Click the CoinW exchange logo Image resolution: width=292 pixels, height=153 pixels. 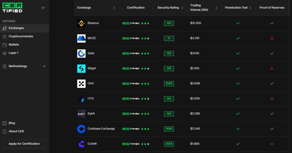(x=81, y=144)
